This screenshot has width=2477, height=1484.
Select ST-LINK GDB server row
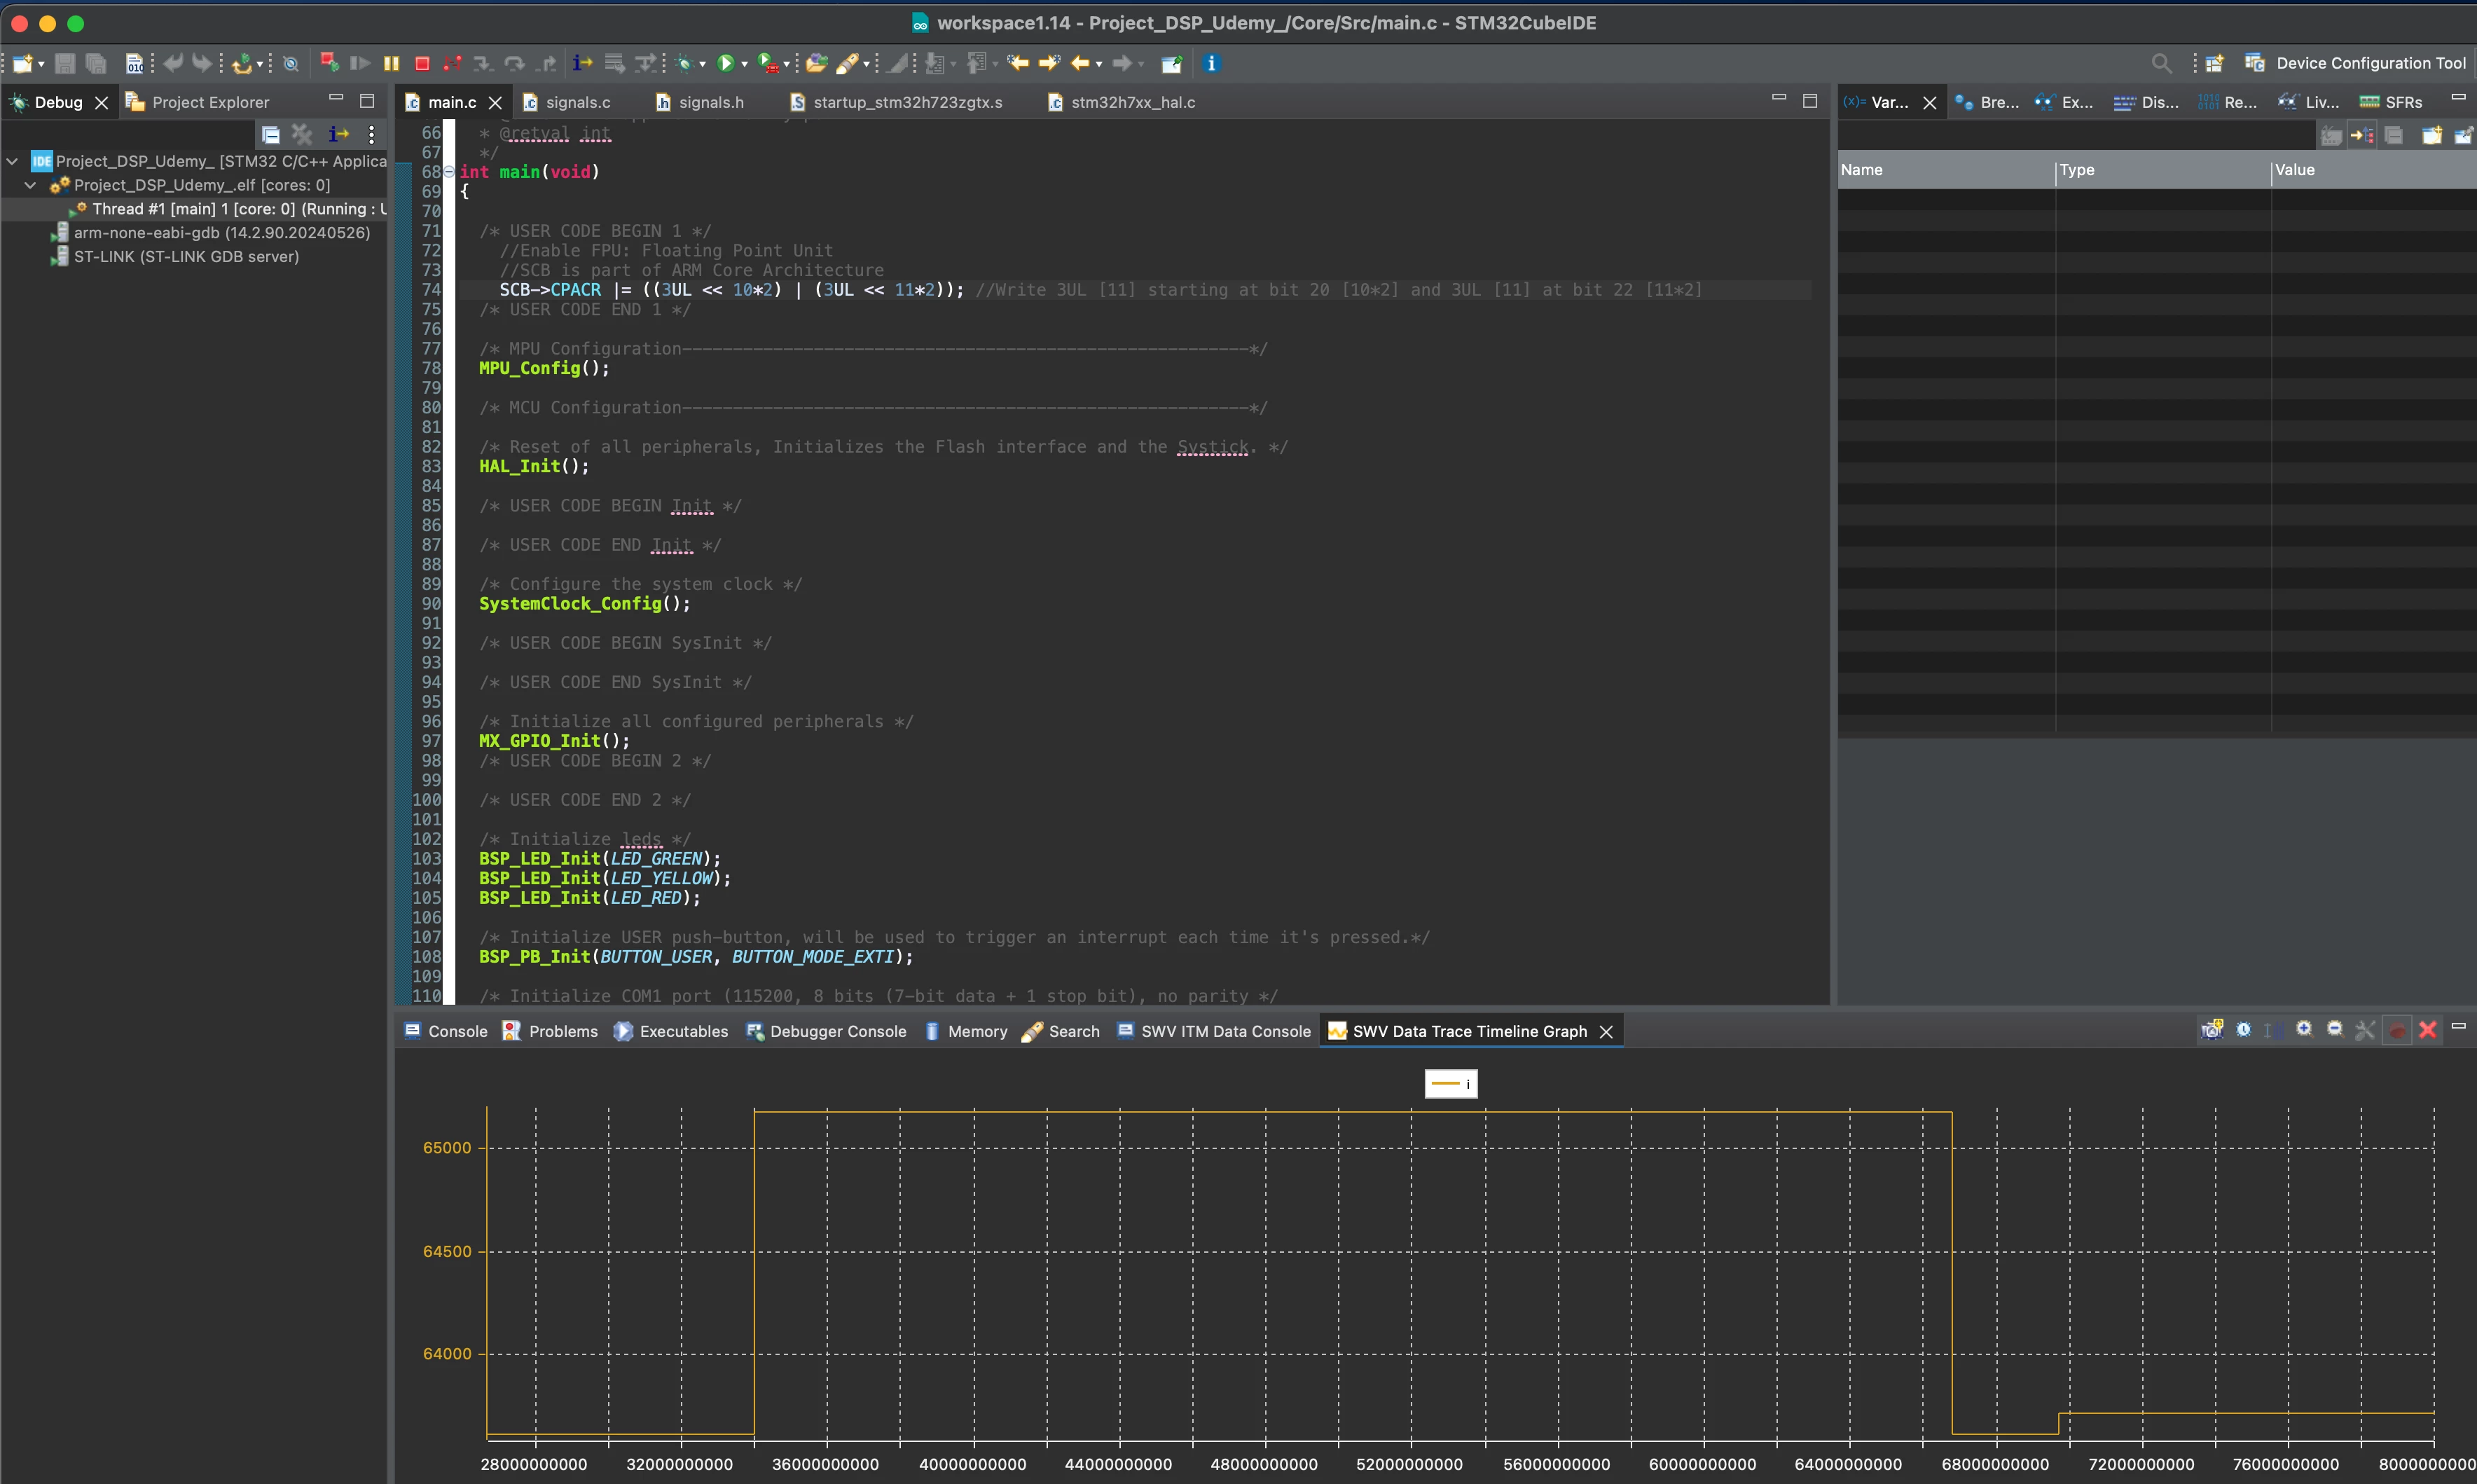coord(195,257)
